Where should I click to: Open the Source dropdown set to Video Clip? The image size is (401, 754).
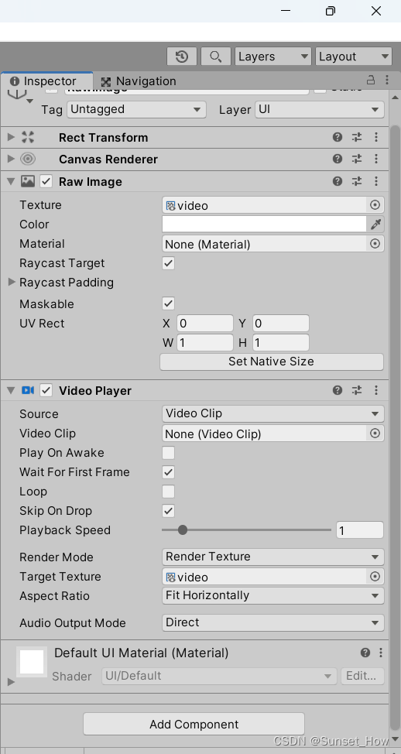(x=273, y=413)
